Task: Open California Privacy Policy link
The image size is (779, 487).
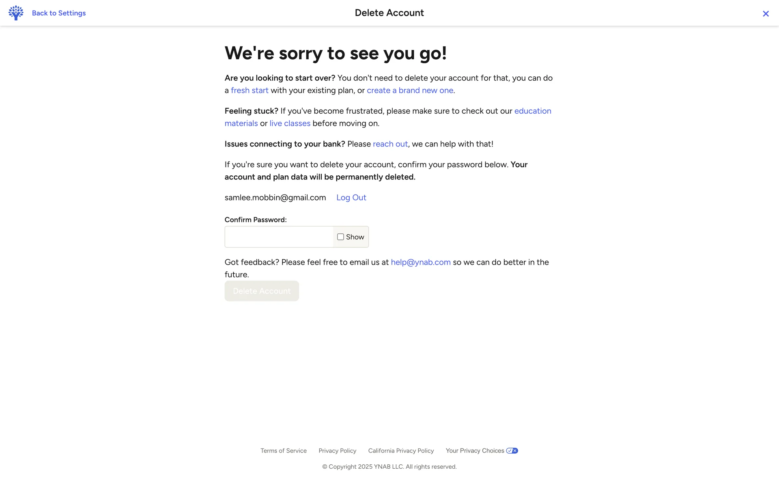Action: [x=400, y=450]
